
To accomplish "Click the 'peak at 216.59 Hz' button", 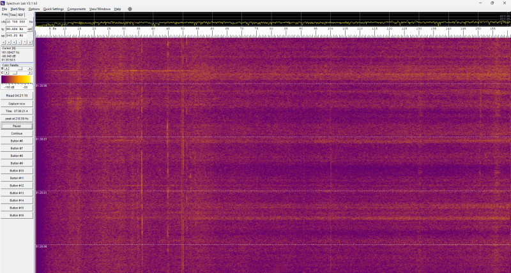I will click(17, 119).
